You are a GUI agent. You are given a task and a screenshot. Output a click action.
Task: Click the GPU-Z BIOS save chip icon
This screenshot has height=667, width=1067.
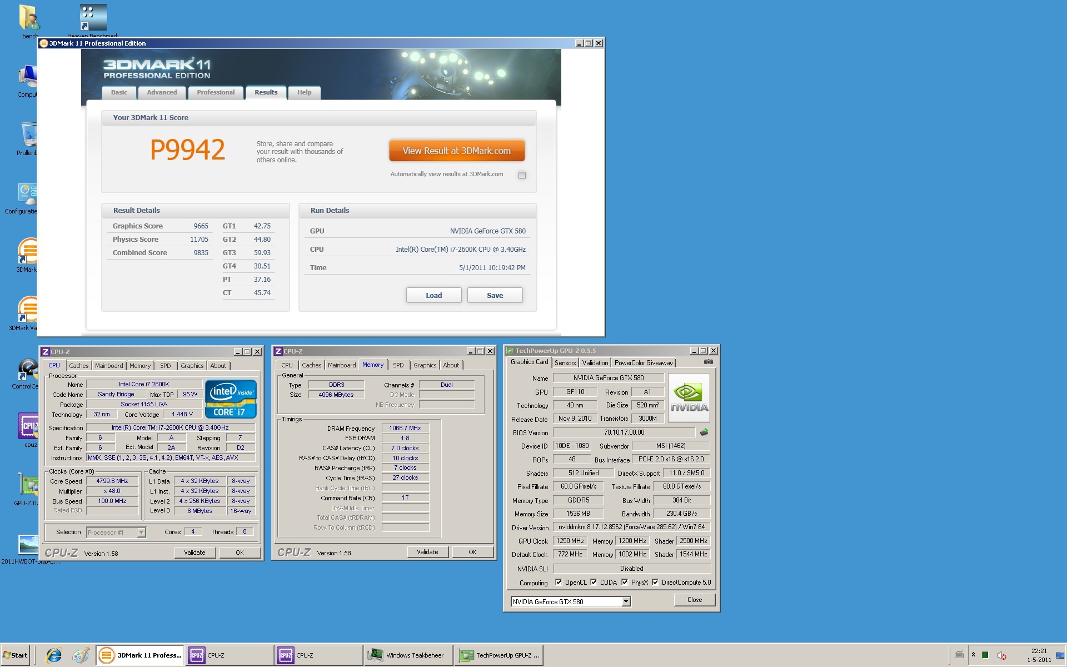[x=704, y=432]
